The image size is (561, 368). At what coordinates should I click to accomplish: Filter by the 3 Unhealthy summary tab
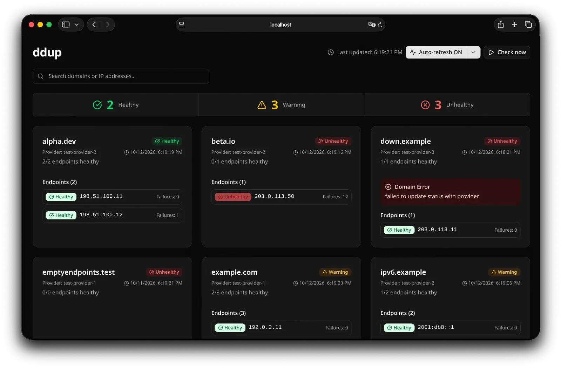[x=447, y=104]
